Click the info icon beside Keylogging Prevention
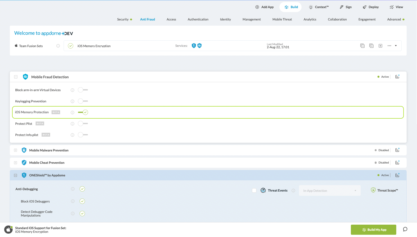The image size is (417, 237). click(72, 101)
